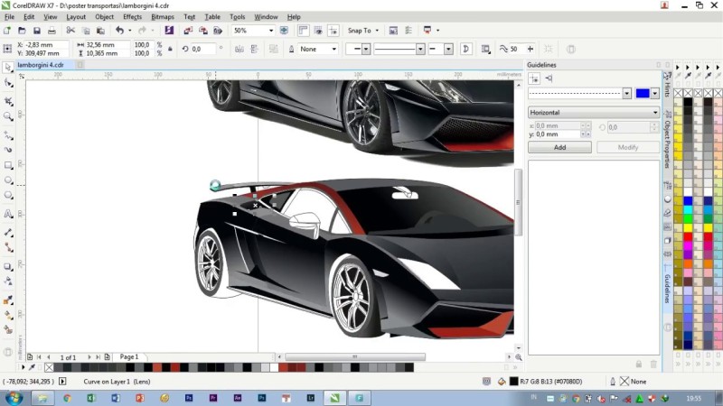723x406 pixels.
Task: Open the end arrowhead dropdown
Action: coord(448,49)
